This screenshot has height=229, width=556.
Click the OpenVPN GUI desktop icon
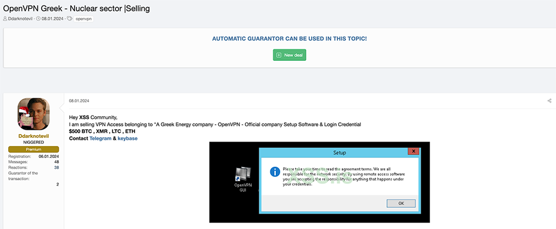pyautogui.click(x=243, y=180)
